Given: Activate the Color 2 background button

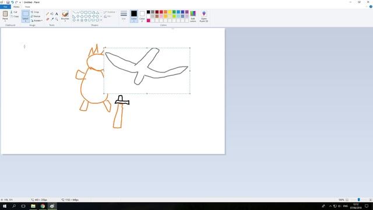Looking at the screenshot, I should click(x=142, y=16).
